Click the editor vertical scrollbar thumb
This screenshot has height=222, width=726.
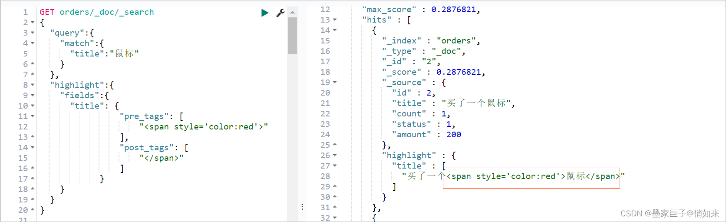point(292,36)
